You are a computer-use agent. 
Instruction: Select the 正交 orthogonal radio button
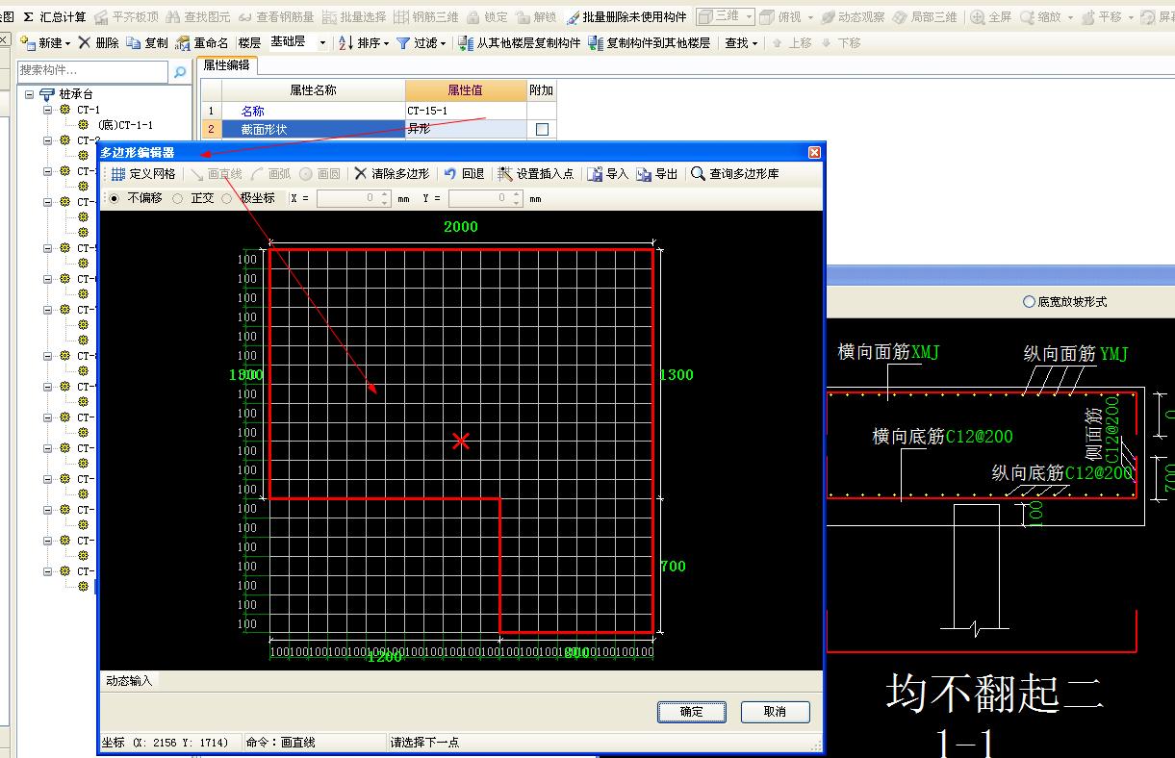coord(178,198)
